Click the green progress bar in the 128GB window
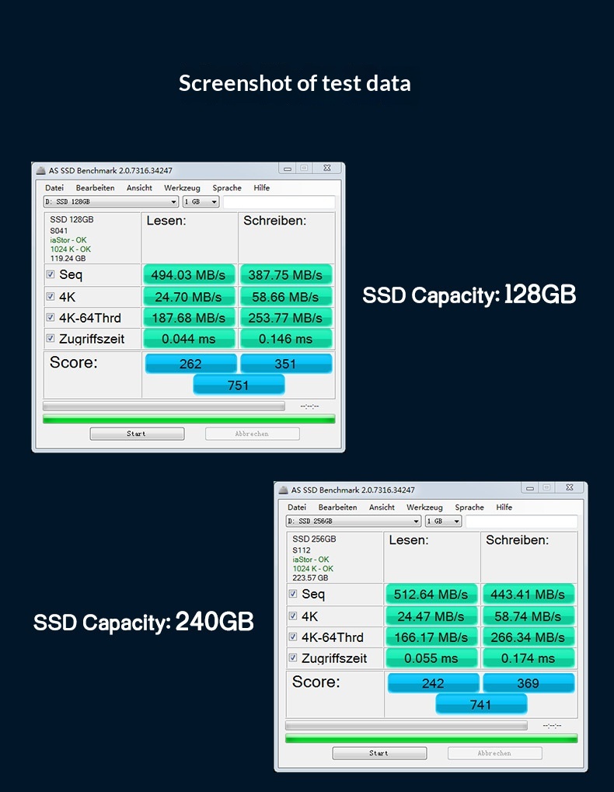614x792 pixels. 189,419
